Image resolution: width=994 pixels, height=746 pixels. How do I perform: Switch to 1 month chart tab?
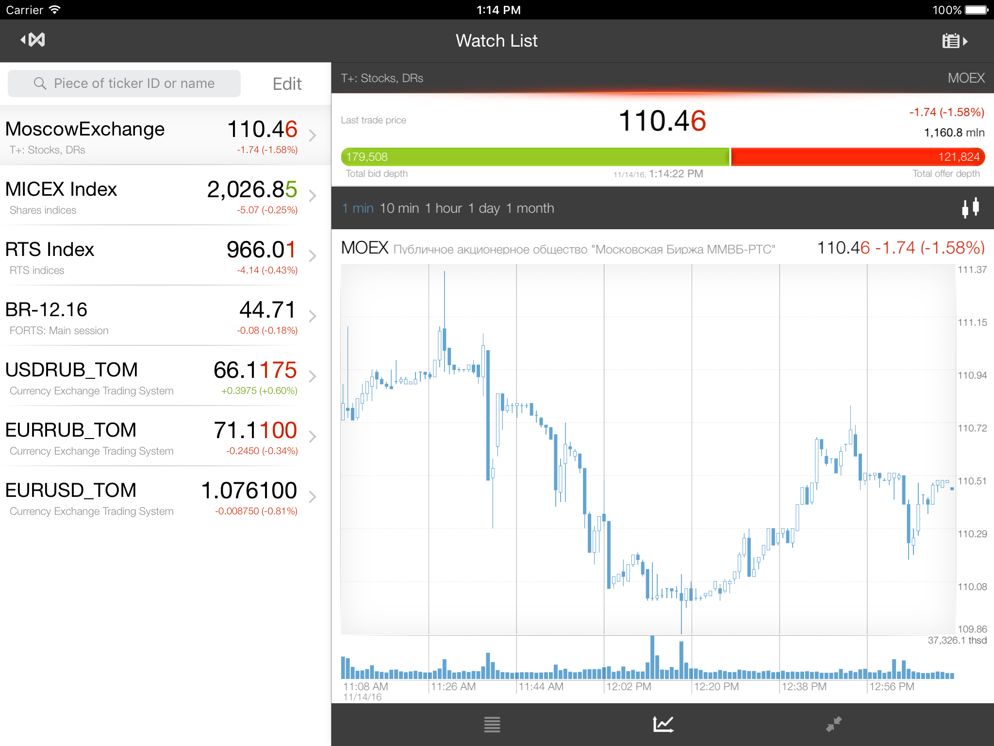pyautogui.click(x=530, y=208)
